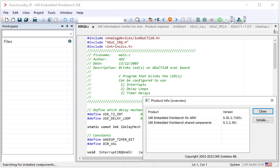This screenshot has height=168, width=280.
Task: Click the US flag language indicator
Action: [x=268, y=164]
